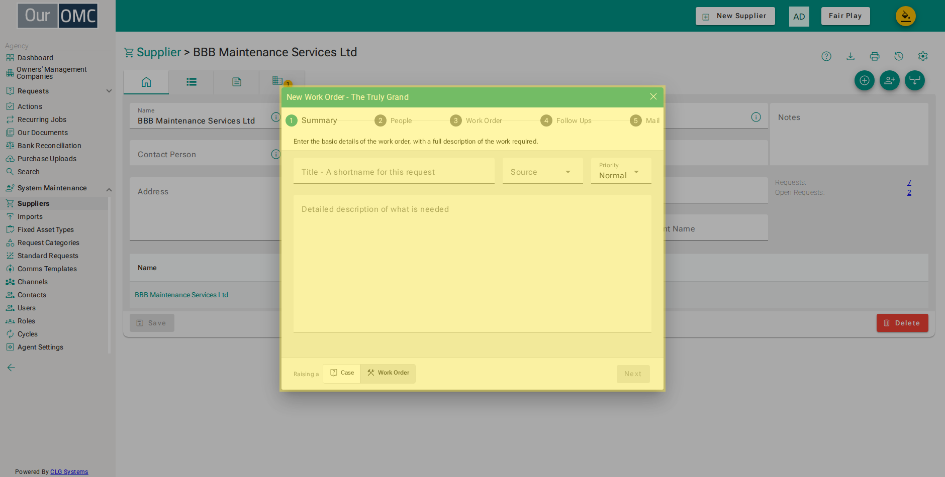Open the Source dropdown
This screenshot has height=477, width=945.
(543, 171)
